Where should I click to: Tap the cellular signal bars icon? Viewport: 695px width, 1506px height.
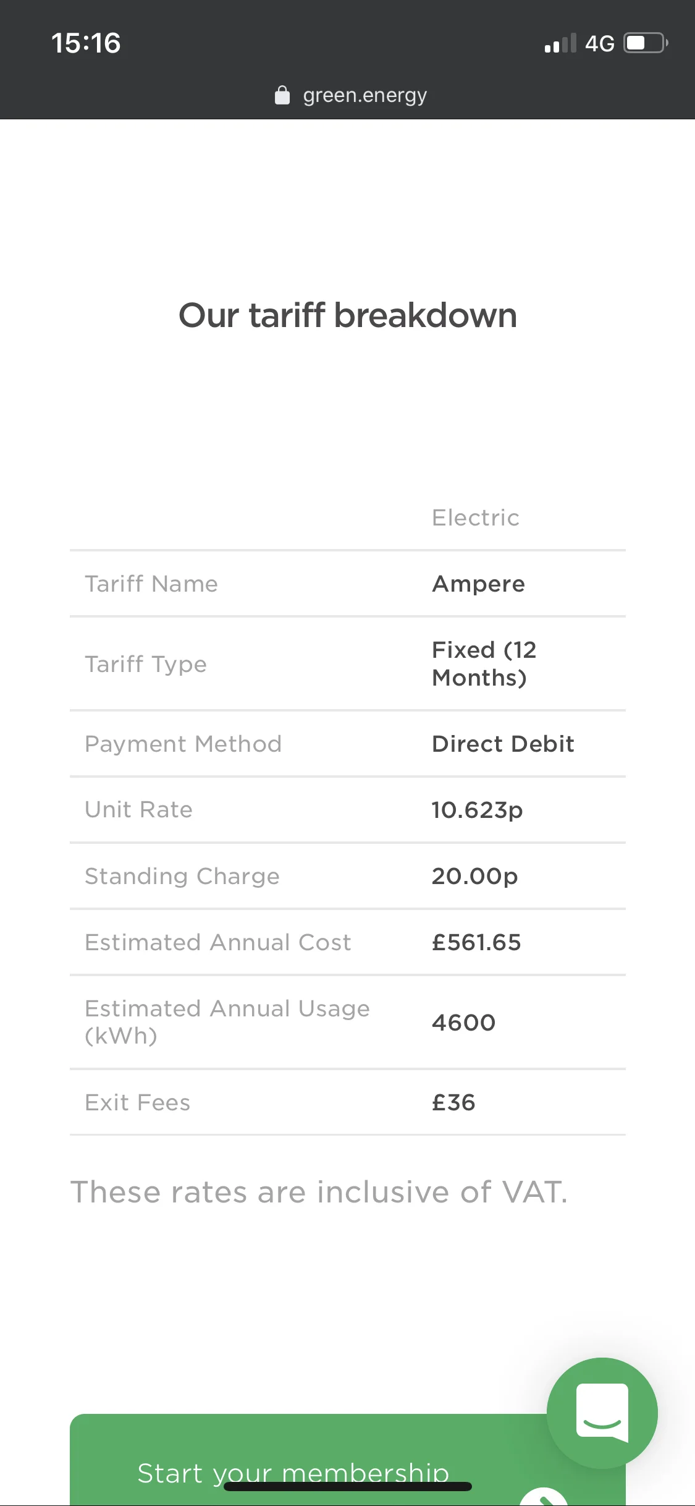[560, 43]
